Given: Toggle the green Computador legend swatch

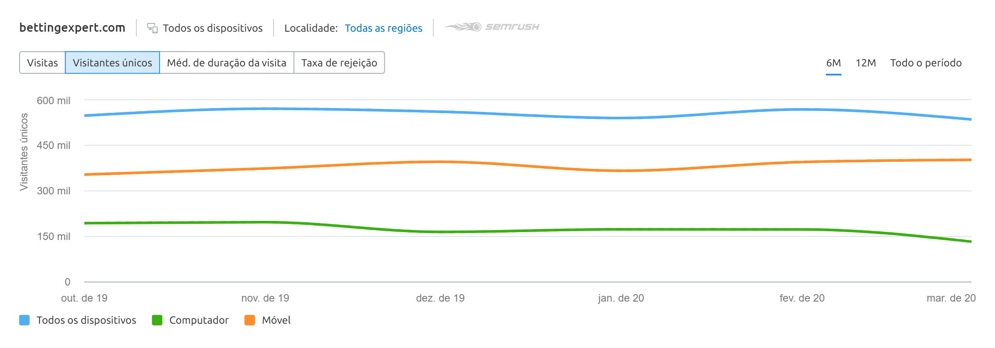Looking at the screenshot, I should point(157,320).
